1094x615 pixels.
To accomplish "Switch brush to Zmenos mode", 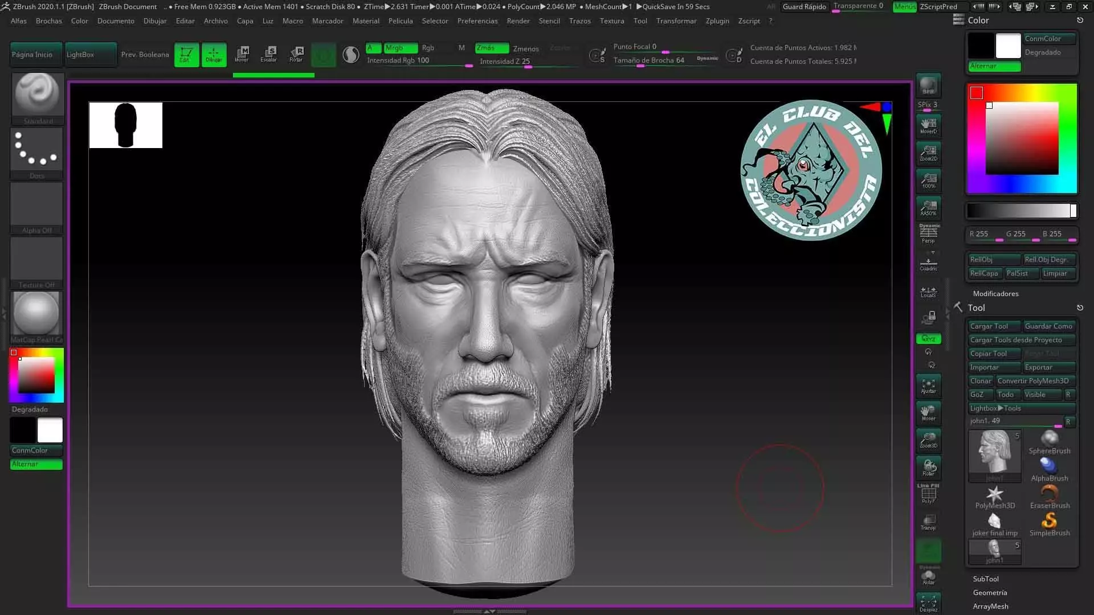I will pyautogui.click(x=525, y=49).
